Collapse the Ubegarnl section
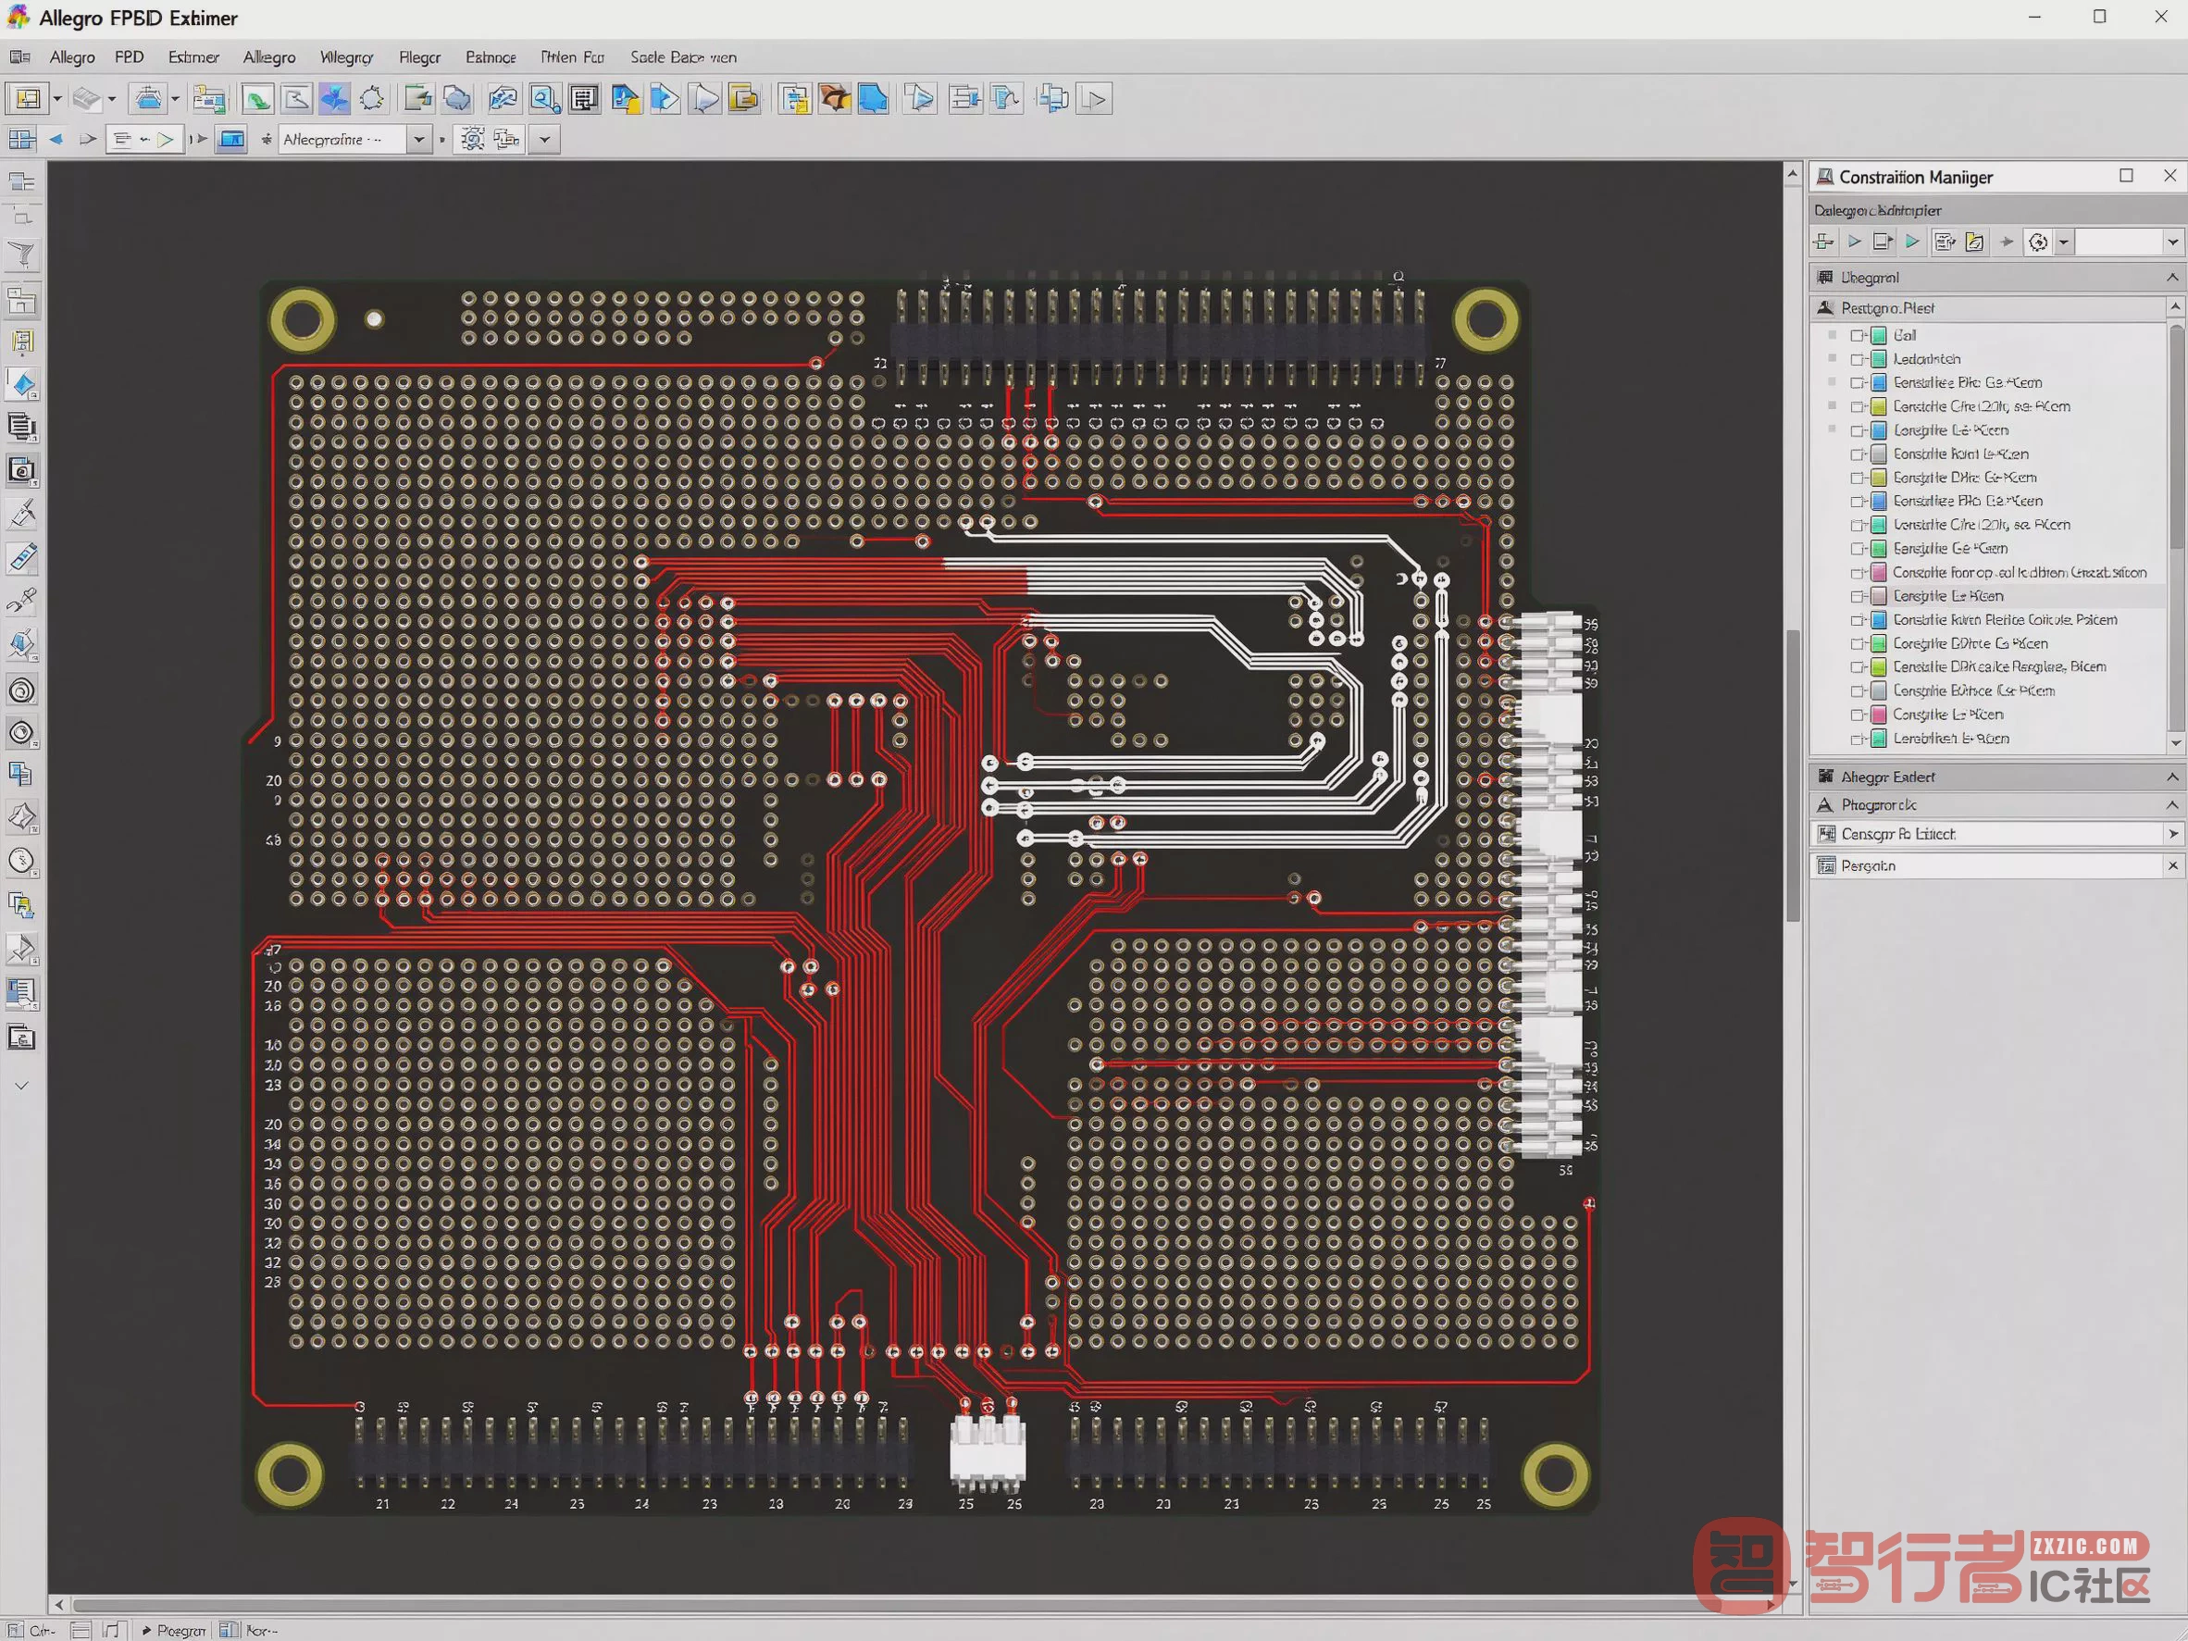The image size is (2188, 1641). pos(2172,278)
